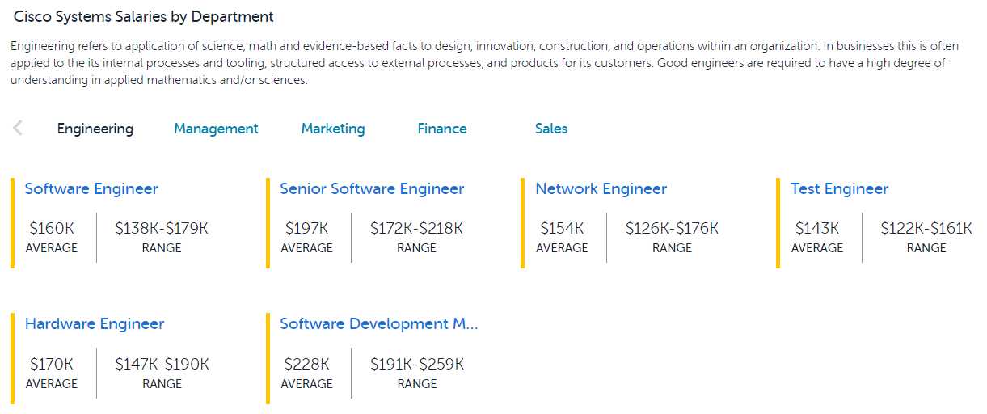Viewport: 987px width, 414px height.
Task: Click the yellow bar beside Software Engineer card
Action: [13, 223]
